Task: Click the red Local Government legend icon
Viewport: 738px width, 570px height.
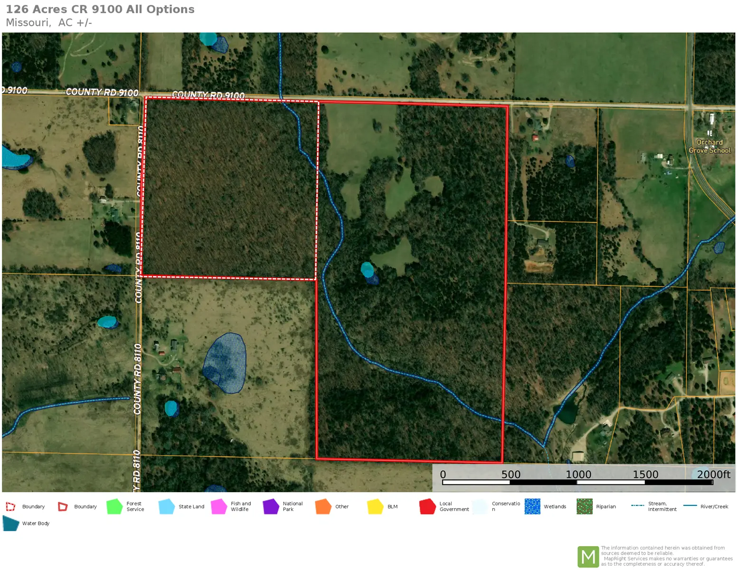Action: [x=427, y=506]
